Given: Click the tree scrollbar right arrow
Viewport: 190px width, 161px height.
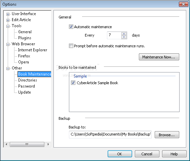Looking at the screenshot, I should 48,144.
